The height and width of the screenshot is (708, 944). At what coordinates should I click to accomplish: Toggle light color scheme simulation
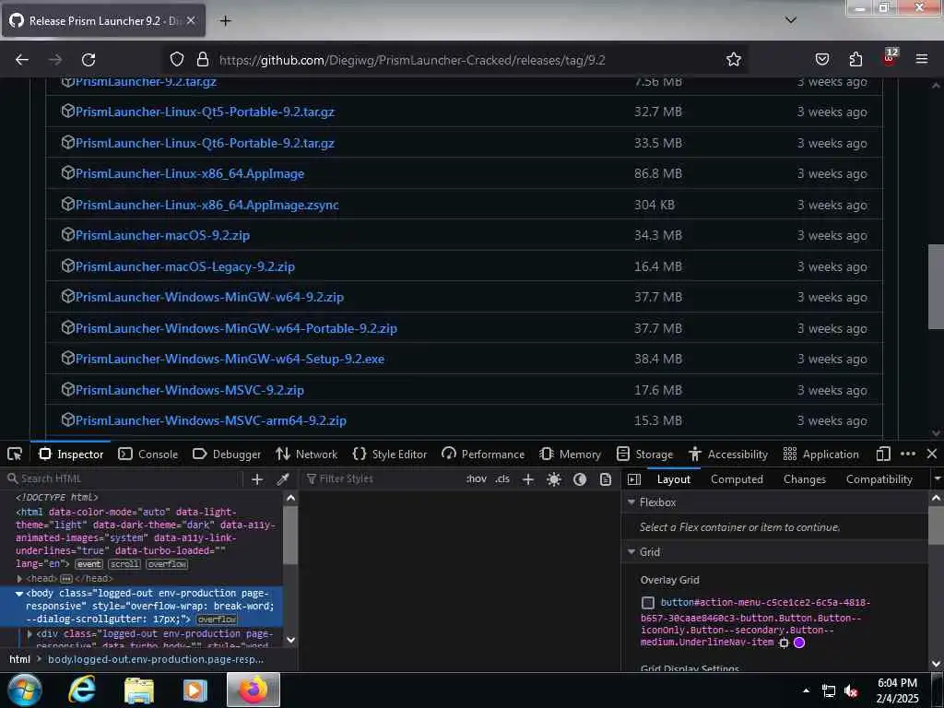click(x=554, y=479)
